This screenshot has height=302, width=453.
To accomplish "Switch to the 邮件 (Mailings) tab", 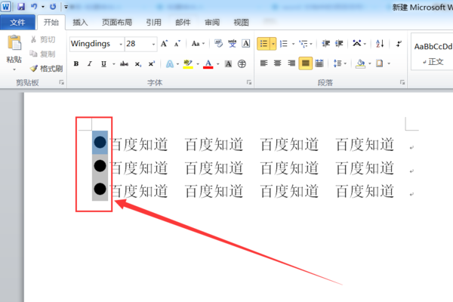I will 183,23.
